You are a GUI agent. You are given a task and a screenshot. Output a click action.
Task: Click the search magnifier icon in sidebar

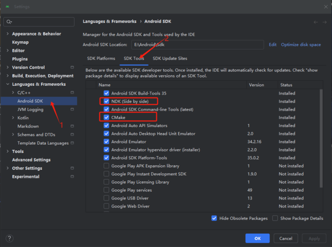coord(9,22)
